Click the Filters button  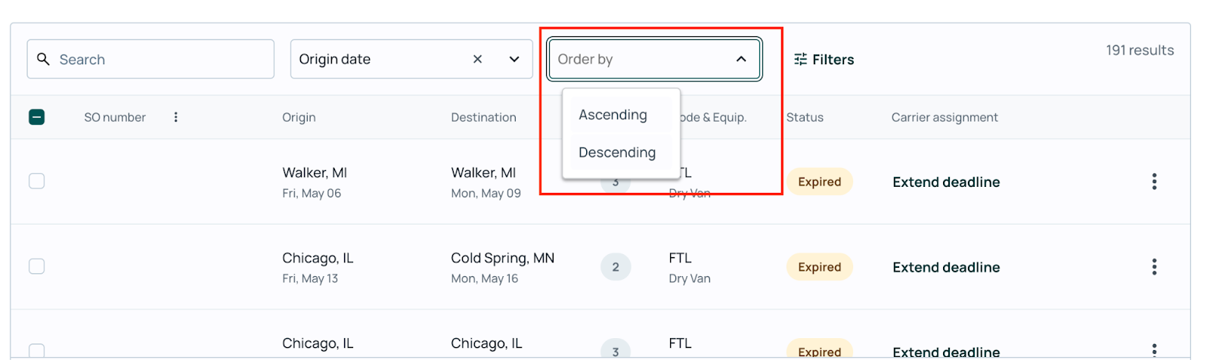[824, 59]
